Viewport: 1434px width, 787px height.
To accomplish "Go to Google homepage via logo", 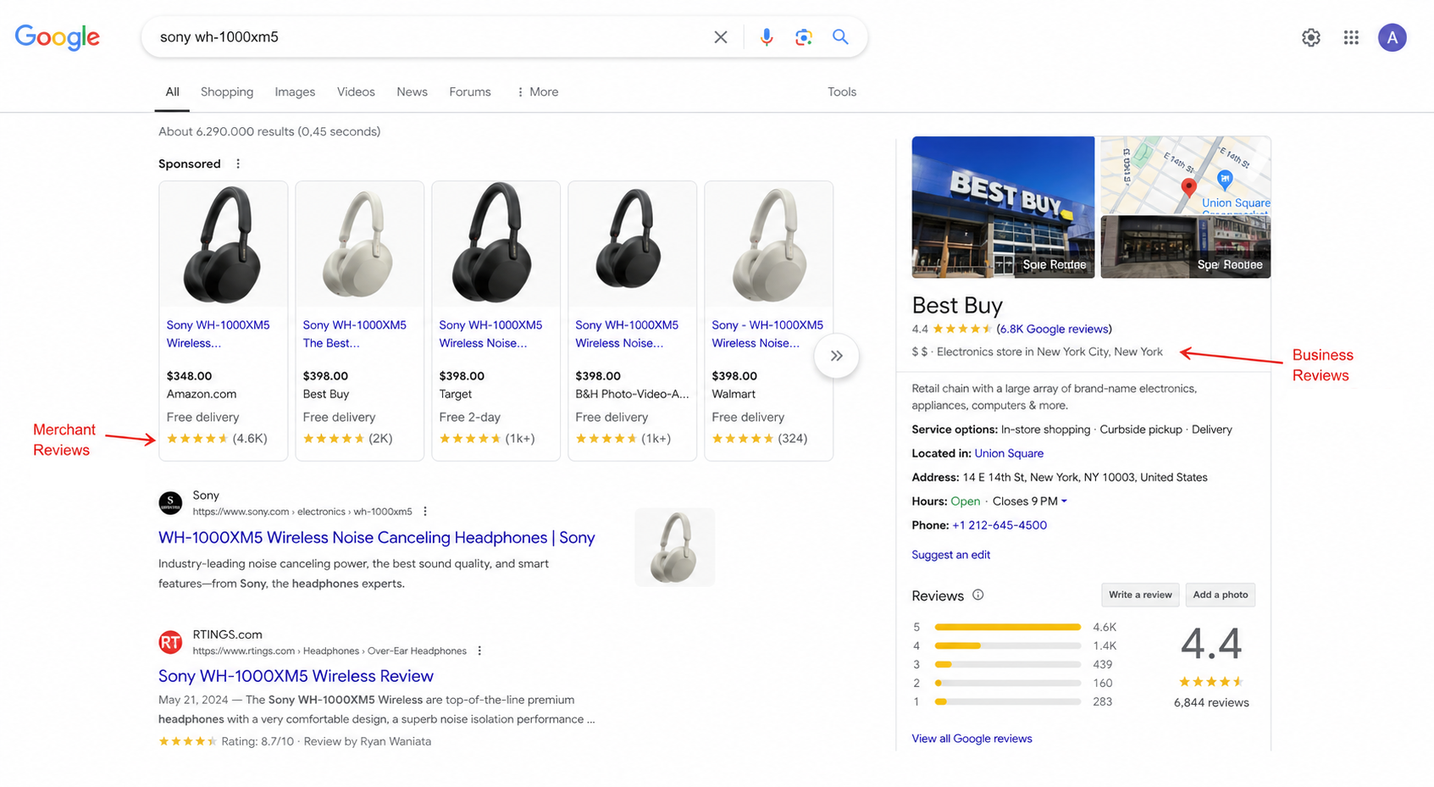I will tap(58, 37).
